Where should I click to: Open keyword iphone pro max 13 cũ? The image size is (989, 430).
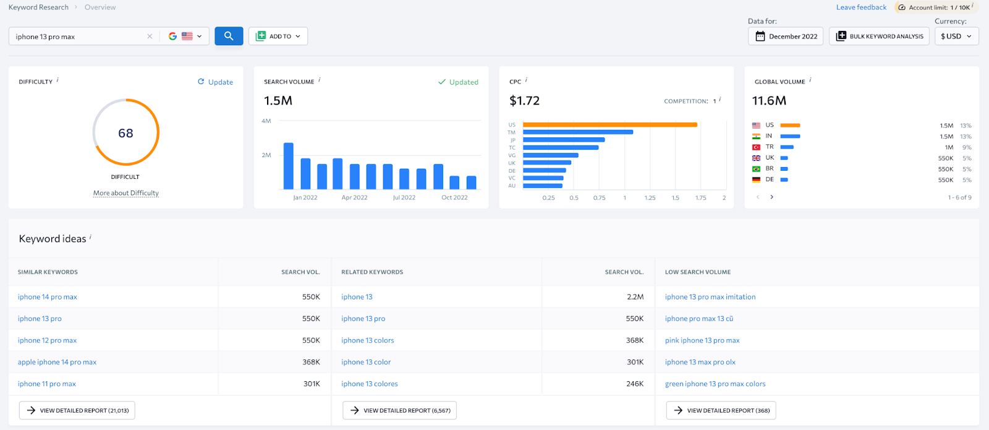click(699, 319)
